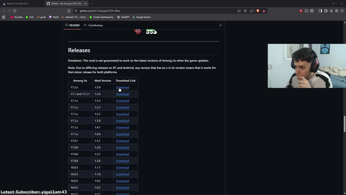Viewport: 346px width, 195px height.
Task: Reload the page with the refresh icon
Action: [15, 11]
